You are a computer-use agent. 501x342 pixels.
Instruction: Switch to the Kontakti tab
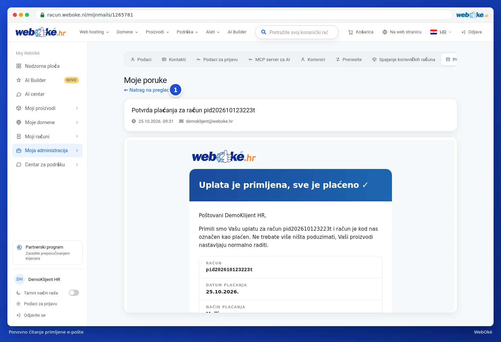174,60
